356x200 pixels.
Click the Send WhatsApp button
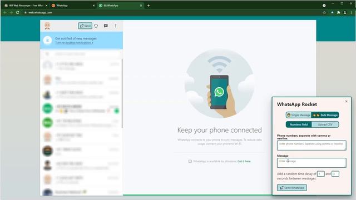tap(291, 188)
